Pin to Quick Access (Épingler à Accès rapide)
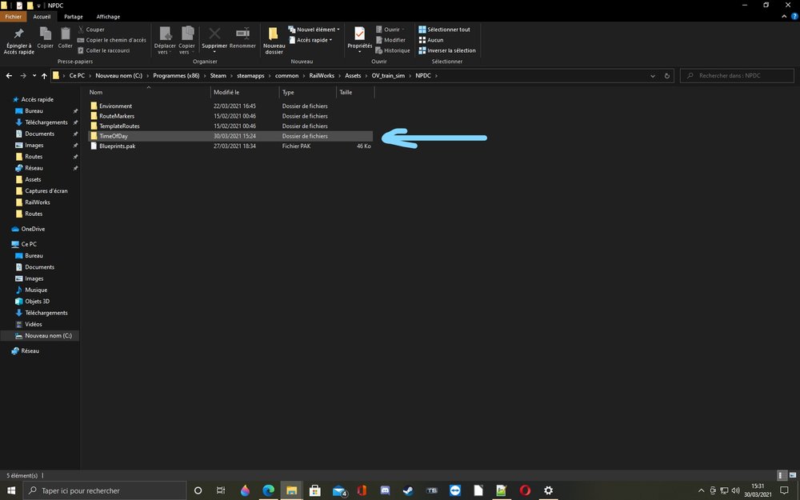 [19, 41]
